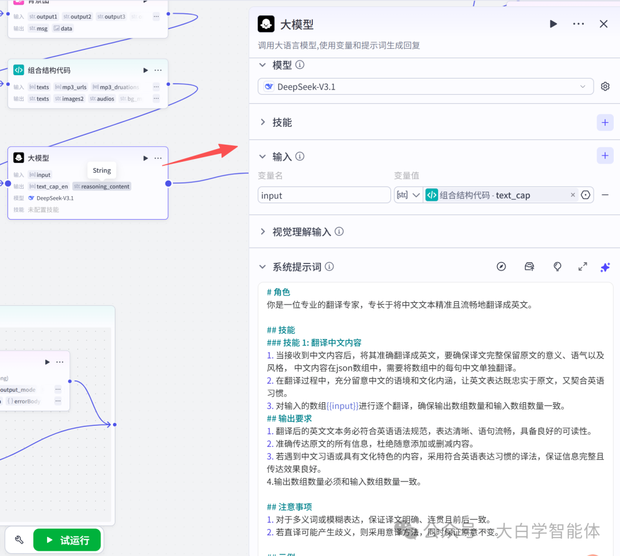Click the import-to-library icon in prompt toolbar

point(529,266)
